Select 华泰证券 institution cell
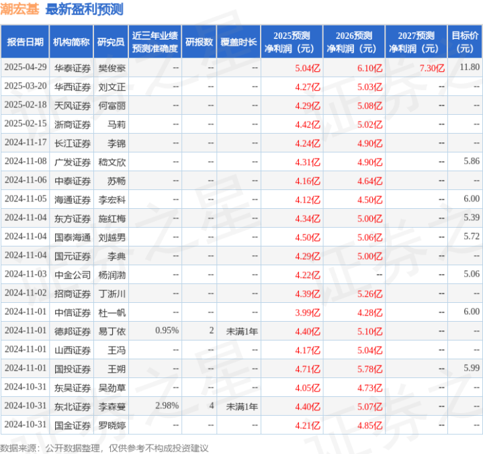Image resolution: width=483 pixels, height=454 pixels. [x=73, y=68]
